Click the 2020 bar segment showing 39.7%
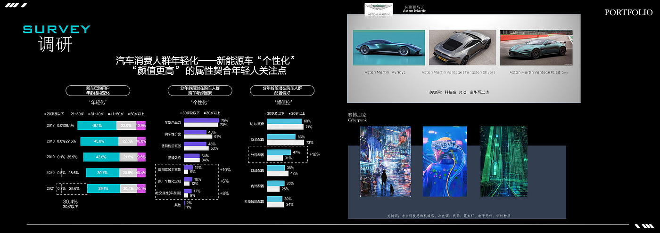Viewport: 660px width, 233px height. pos(103,173)
